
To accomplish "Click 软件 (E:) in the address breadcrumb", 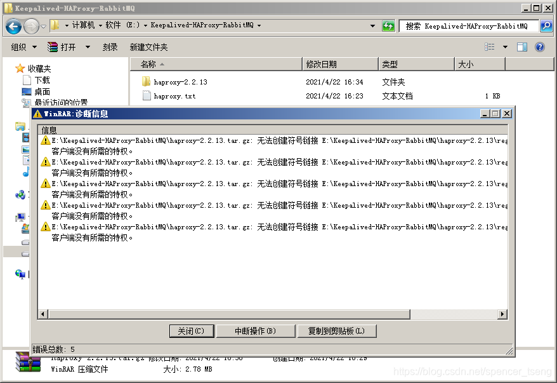I will pyautogui.click(x=122, y=25).
